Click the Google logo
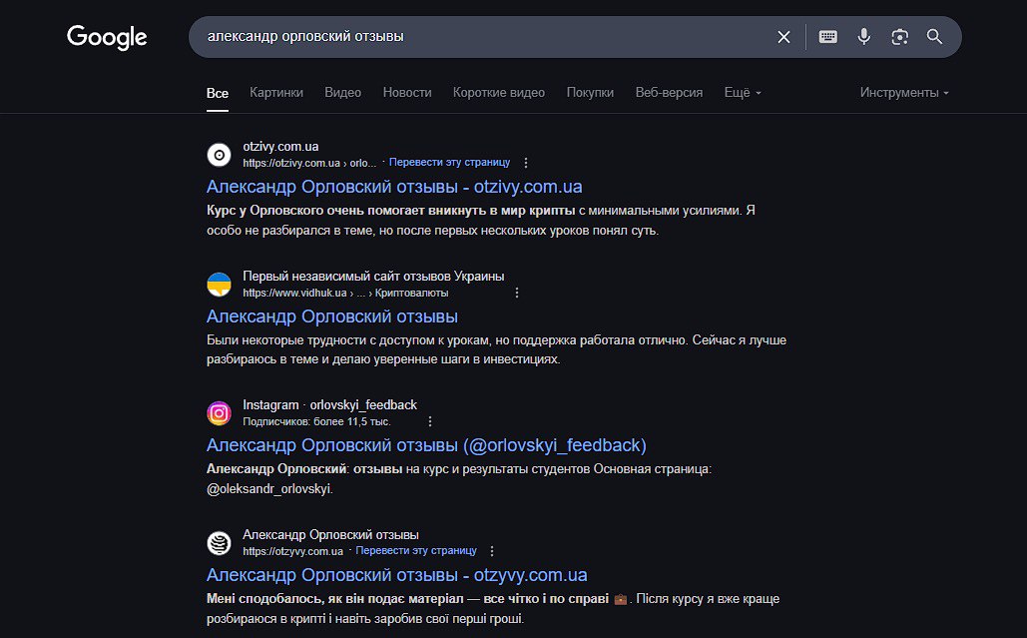 tap(107, 37)
